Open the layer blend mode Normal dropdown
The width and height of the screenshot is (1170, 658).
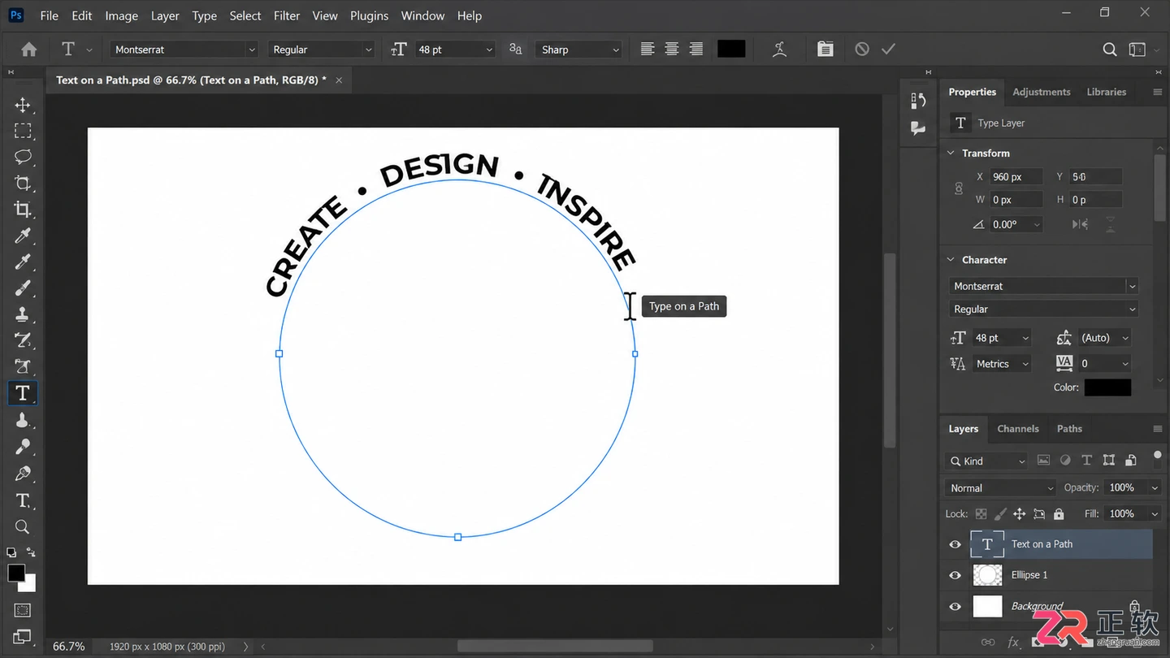[x=1000, y=488]
